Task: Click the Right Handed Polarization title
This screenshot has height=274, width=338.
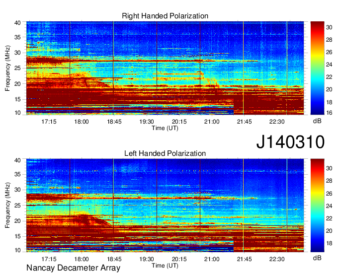Action: point(165,16)
